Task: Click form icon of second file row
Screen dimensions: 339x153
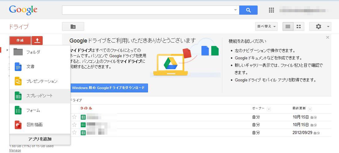Action: 83,125
